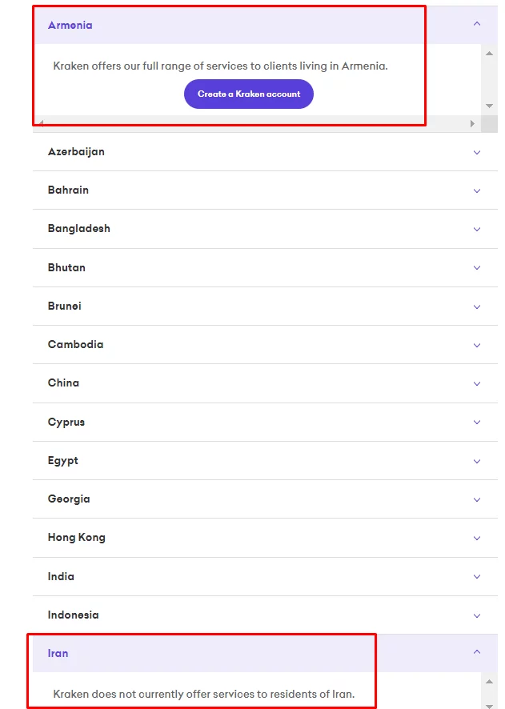The image size is (505, 709).
Task: Click the Armenia header title
Action: pyautogui.click(x=70, y=25)
